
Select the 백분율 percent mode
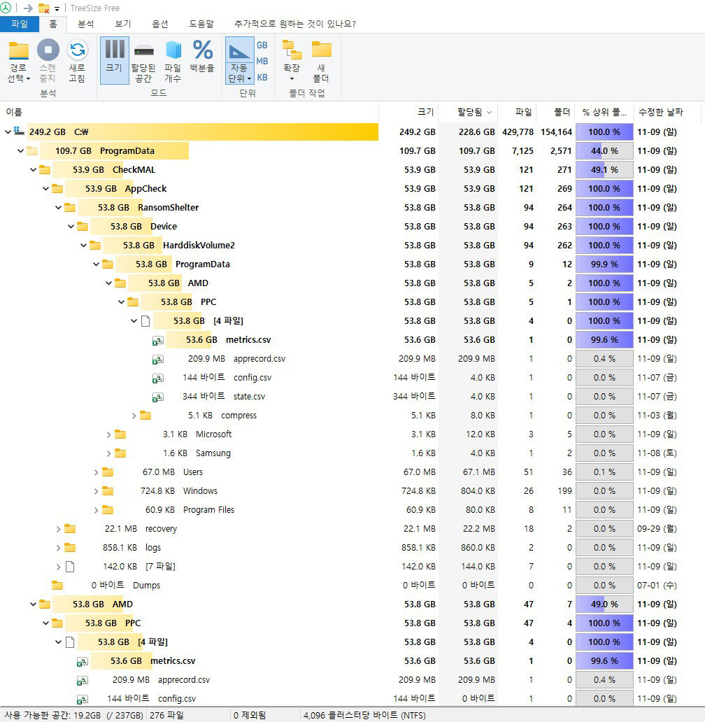pos(203,56)
